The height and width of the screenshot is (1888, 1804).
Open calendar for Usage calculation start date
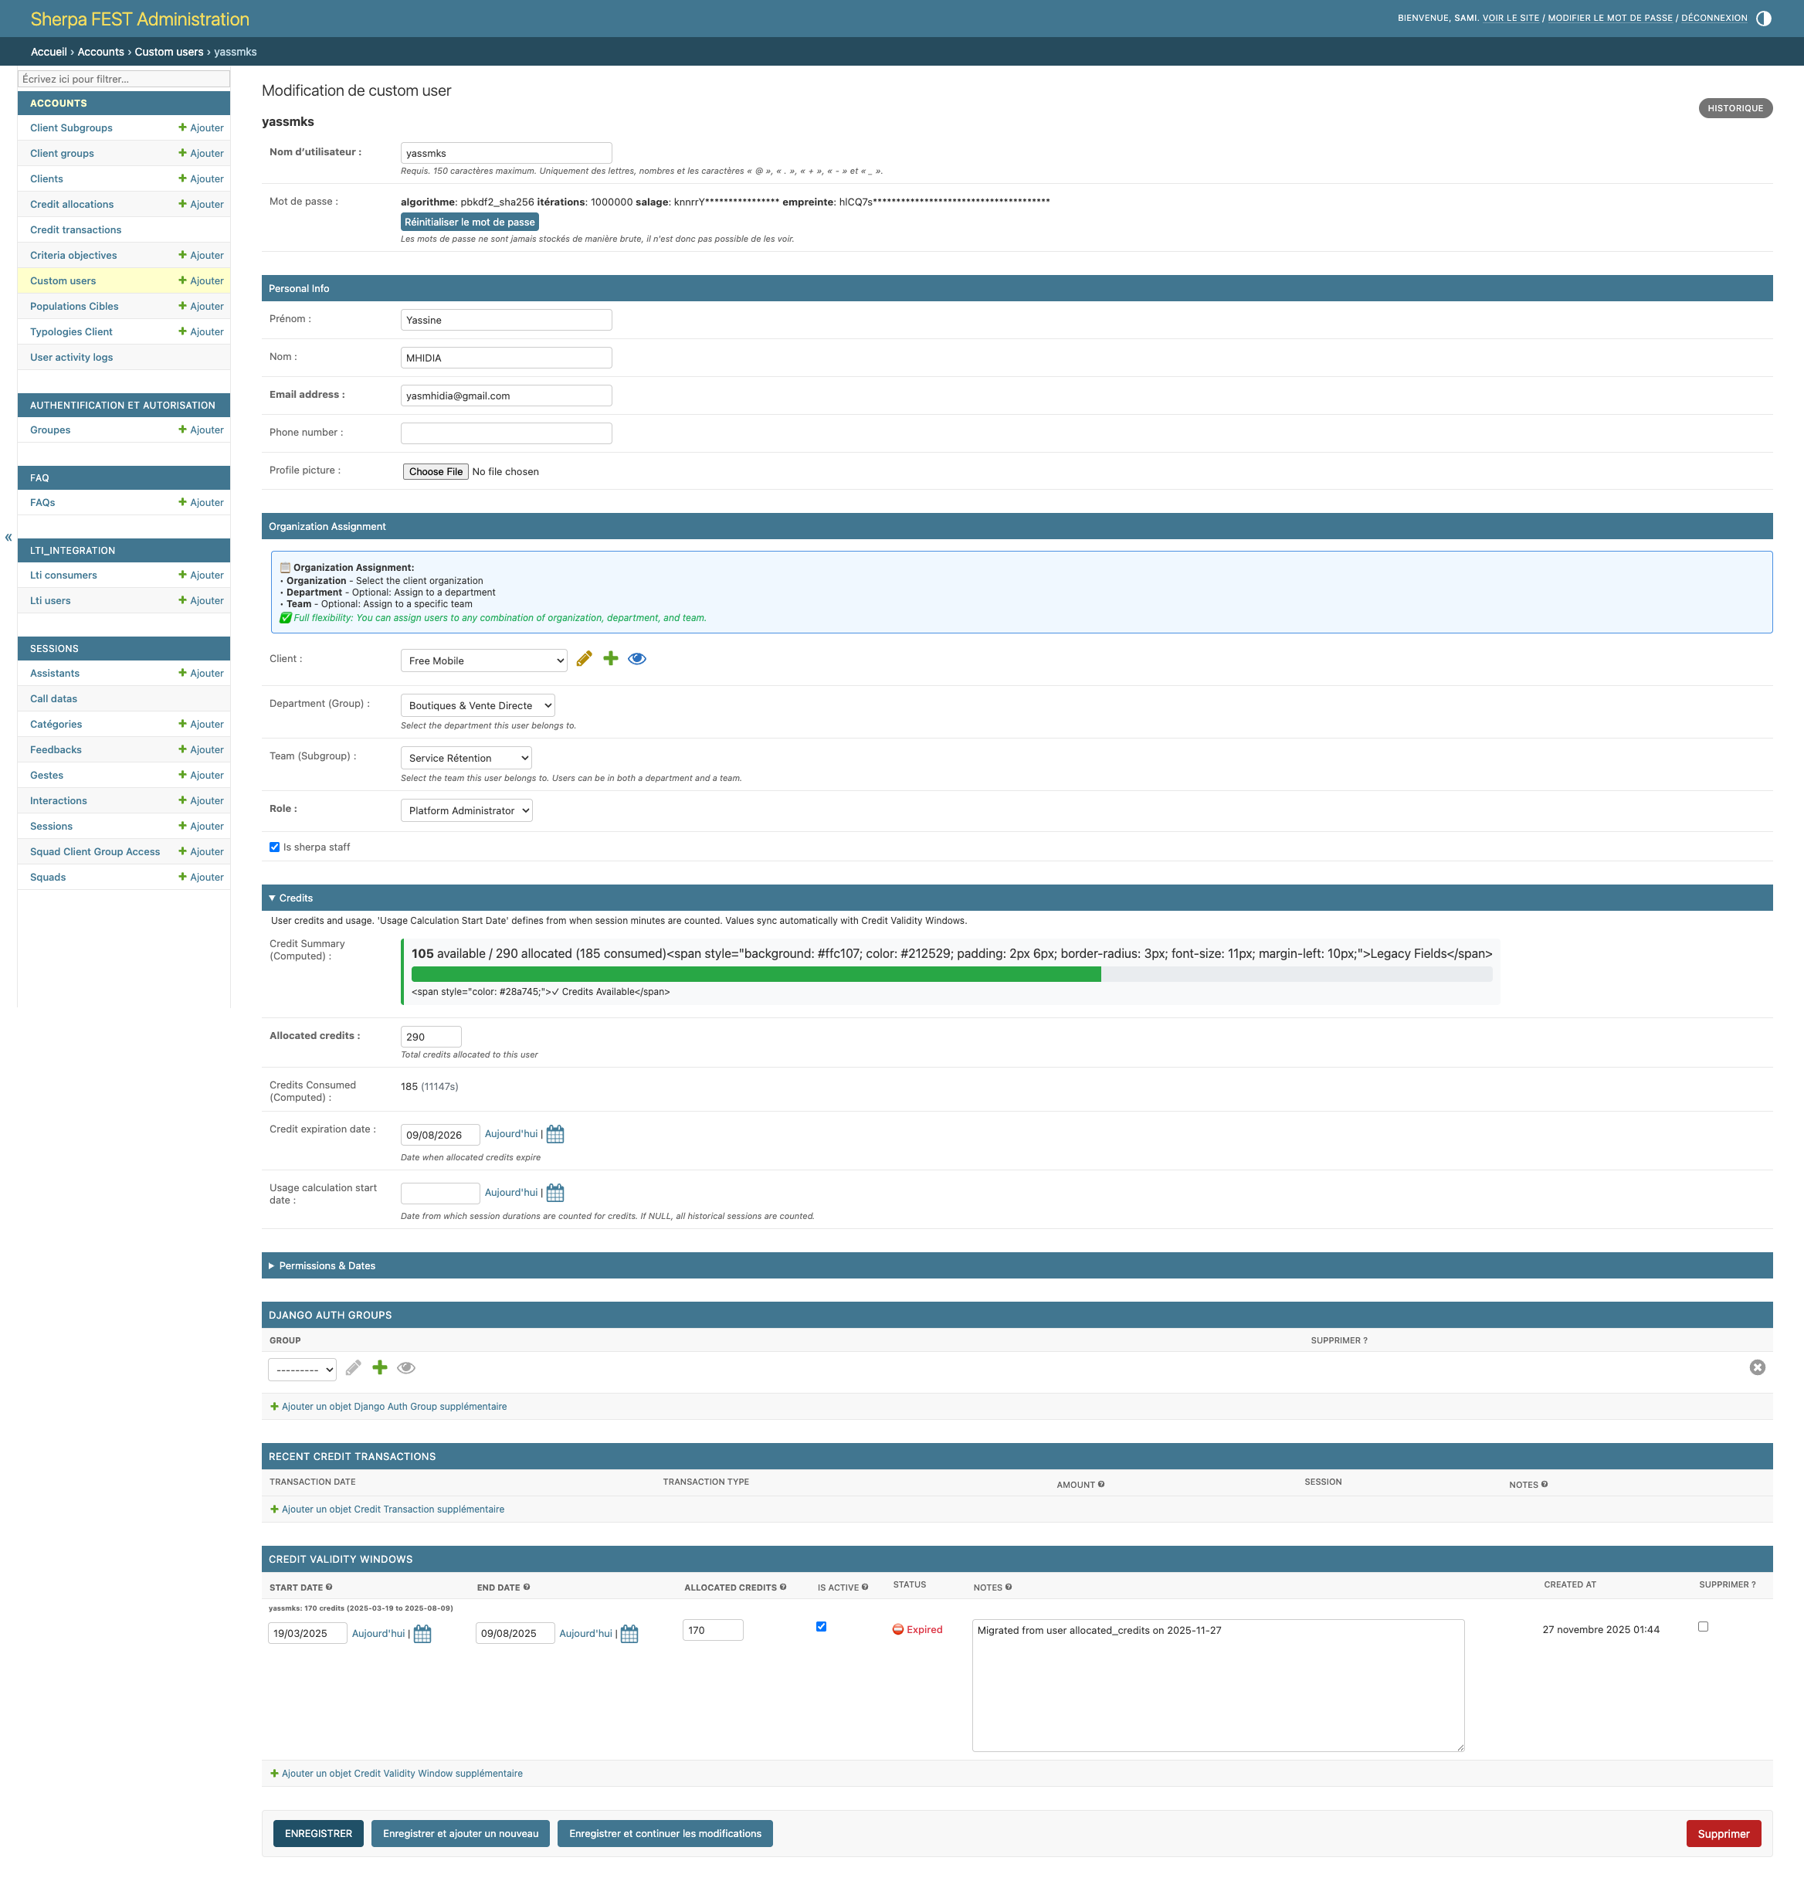pyautogui.click(x=554, y=1193)
